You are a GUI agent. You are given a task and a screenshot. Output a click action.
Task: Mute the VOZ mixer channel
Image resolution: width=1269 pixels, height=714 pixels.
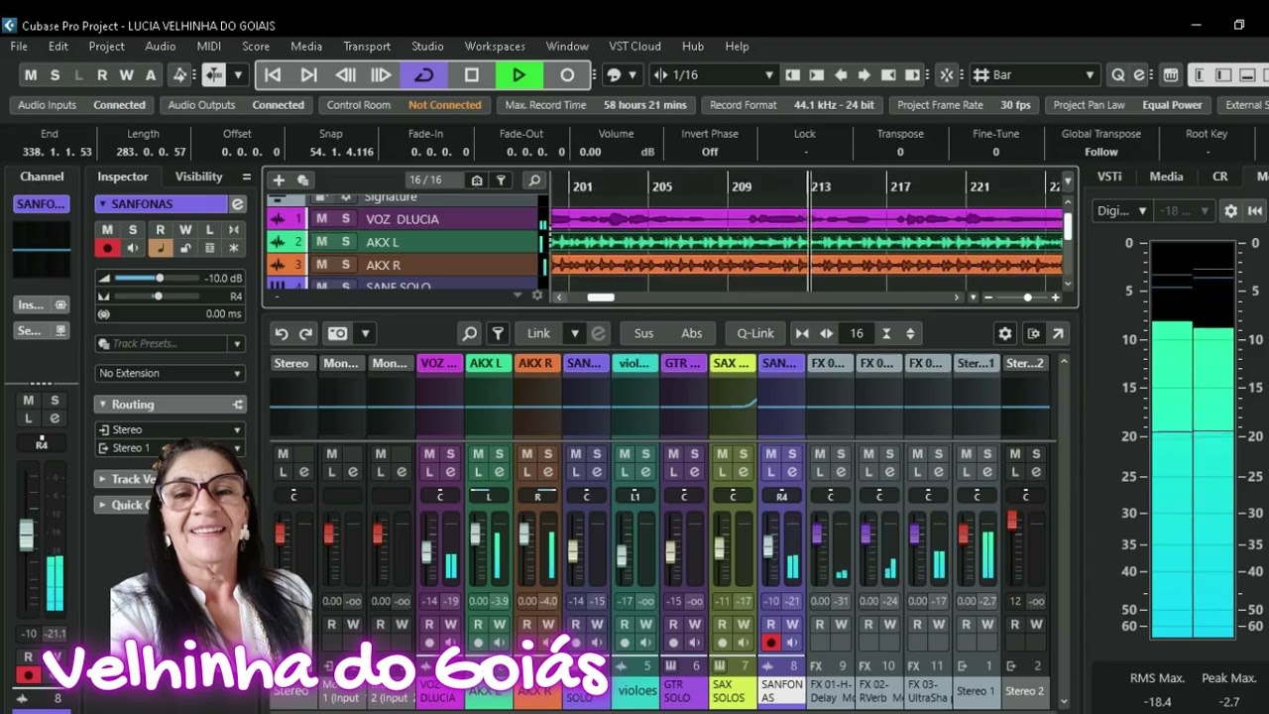point(429,454)
